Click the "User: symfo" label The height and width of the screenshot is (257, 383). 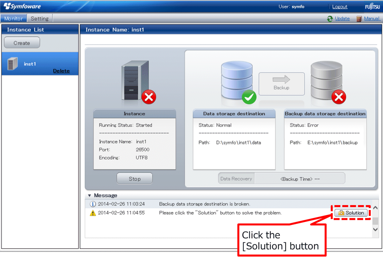click(291, 7)
